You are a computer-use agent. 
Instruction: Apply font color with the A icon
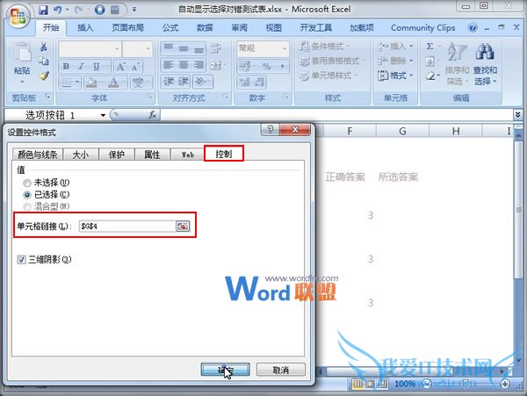pyautogui.click(x=113, y=82)
